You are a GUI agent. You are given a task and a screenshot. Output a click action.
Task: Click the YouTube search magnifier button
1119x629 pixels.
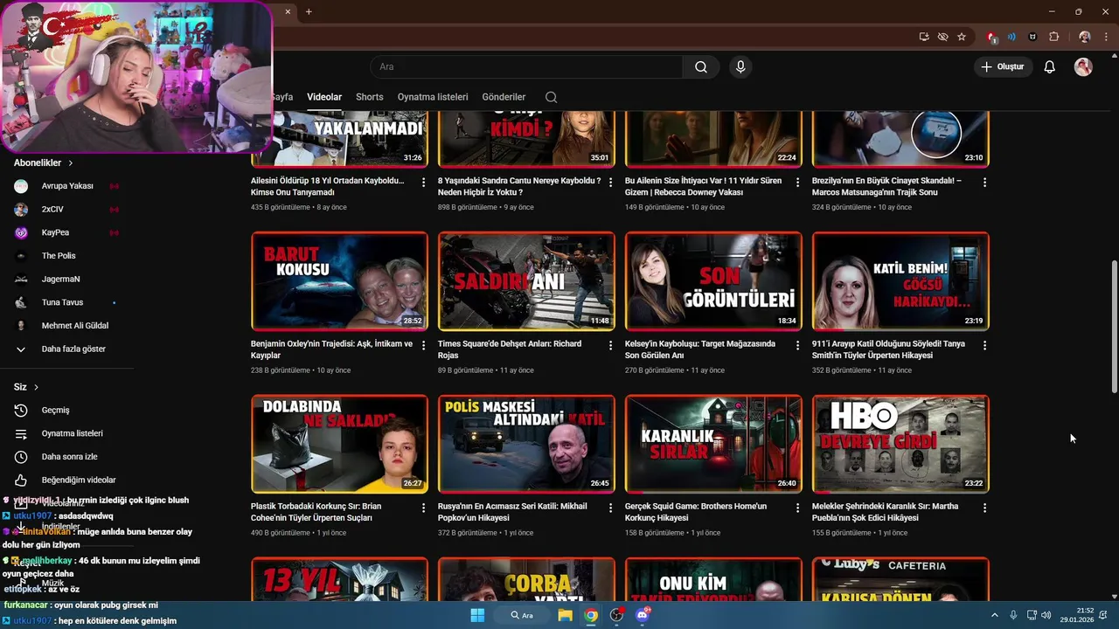pyautogui.click(x=701, y=67)
